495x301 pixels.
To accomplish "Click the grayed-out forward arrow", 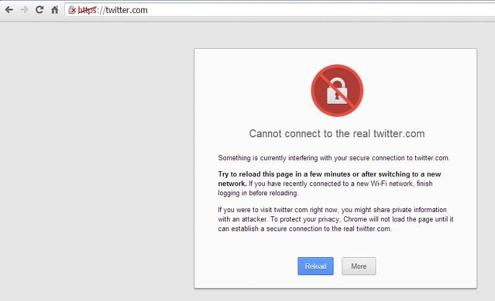I will pos(24,10).
